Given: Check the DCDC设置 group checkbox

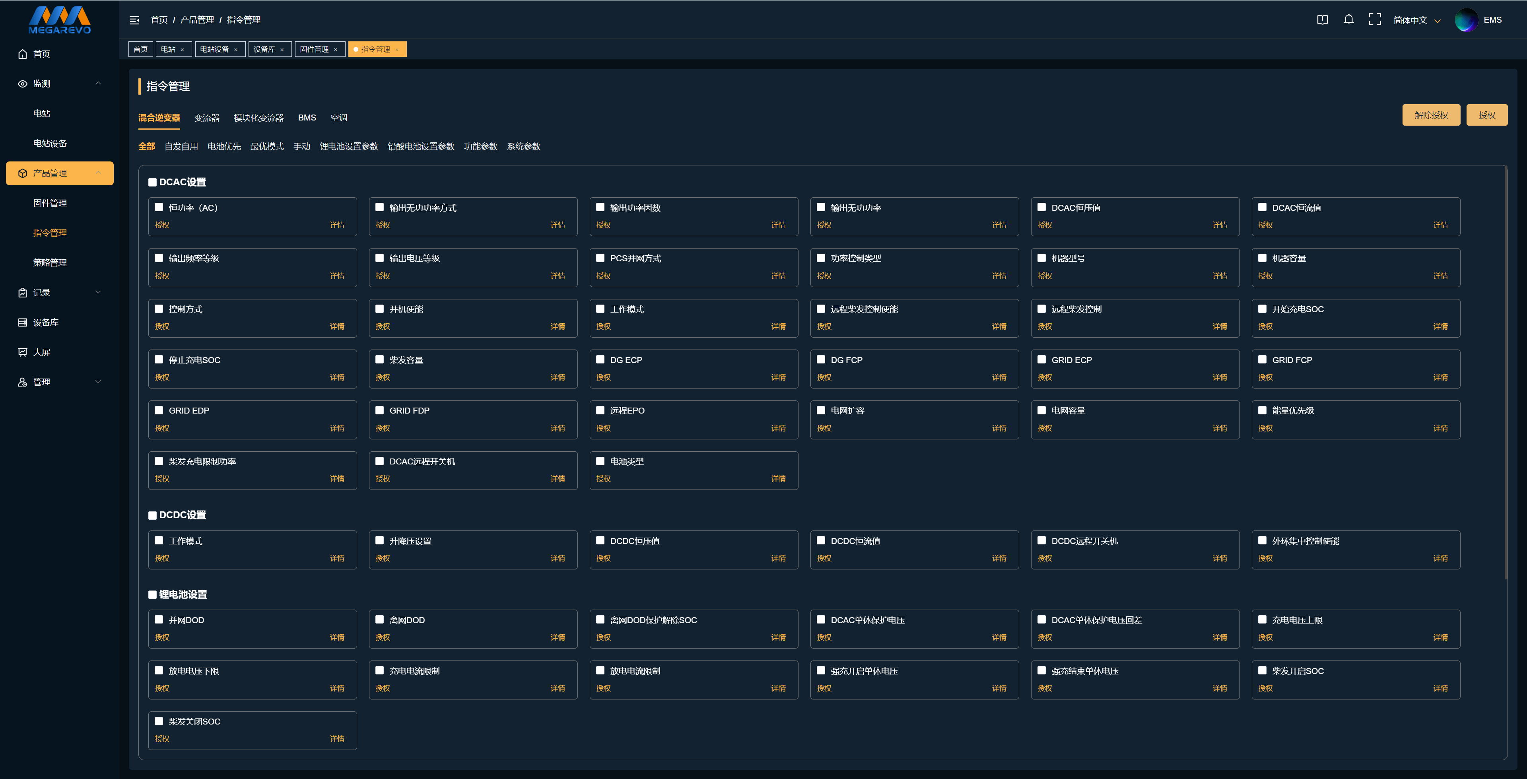Looking at the screenshot, I should (152, 516).
